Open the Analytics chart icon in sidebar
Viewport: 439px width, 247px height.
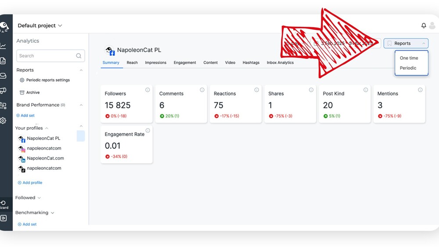tap(3, 46)
